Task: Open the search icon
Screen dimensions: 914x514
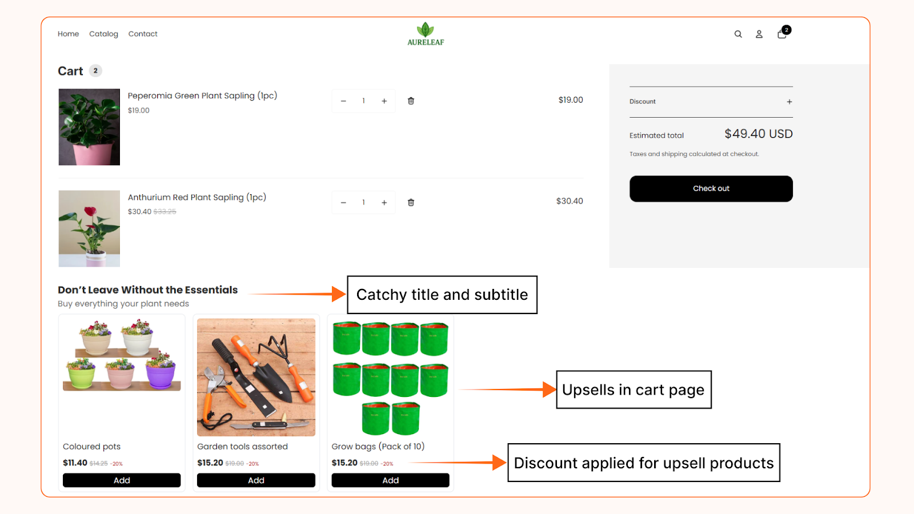Action: click(x=738, y=34)
